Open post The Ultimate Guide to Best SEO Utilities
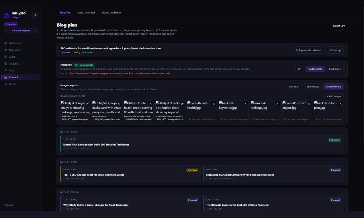The image size is (364, 218). [x=273, y=204]
